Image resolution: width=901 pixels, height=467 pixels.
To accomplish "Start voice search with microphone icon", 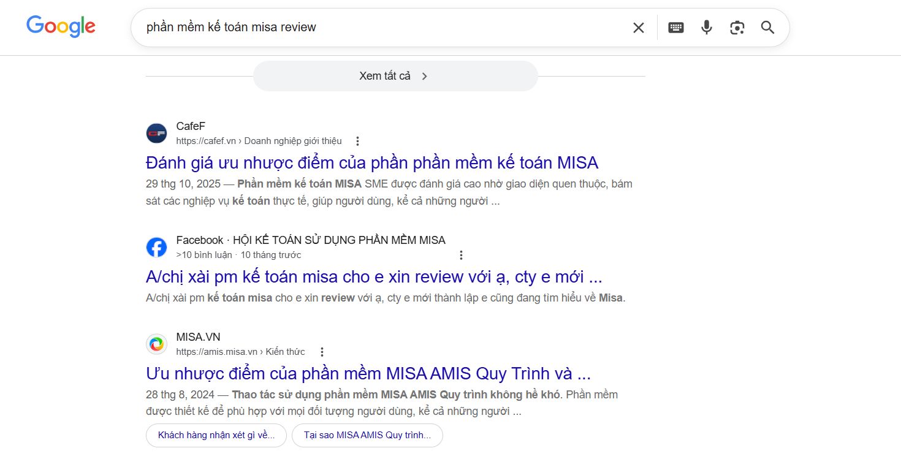I will point(707,28).
